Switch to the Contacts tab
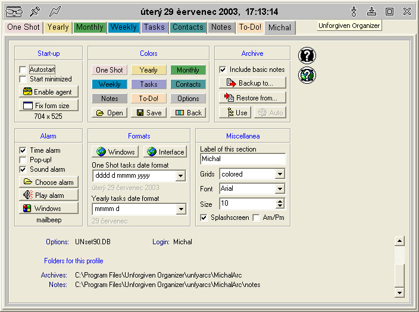419x312 pixels. point(188,27)
